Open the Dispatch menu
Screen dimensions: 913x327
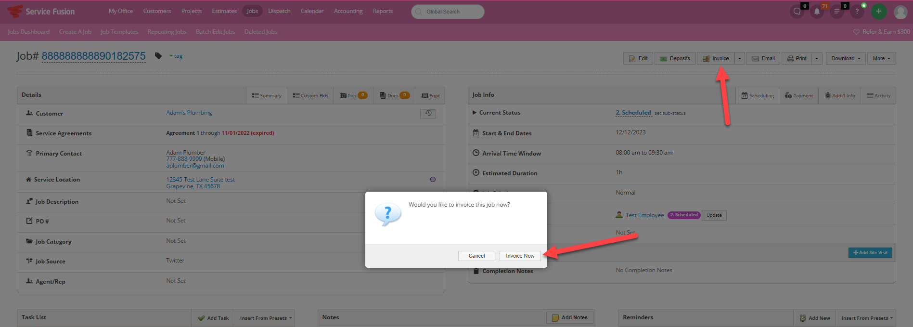279,11
